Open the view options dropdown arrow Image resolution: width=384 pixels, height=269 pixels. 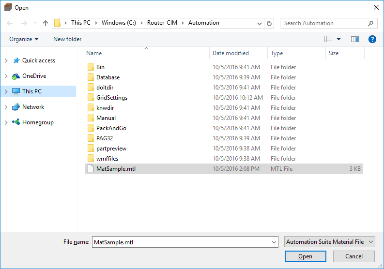(338, 39)
